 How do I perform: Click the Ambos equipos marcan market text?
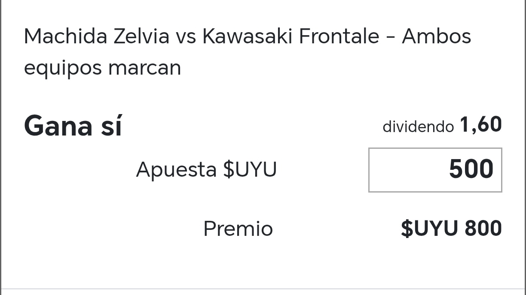point(248,52)
